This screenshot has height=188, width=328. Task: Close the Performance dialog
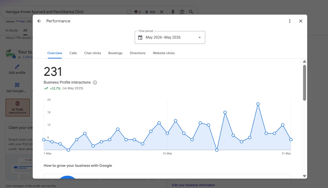[301, 21]
